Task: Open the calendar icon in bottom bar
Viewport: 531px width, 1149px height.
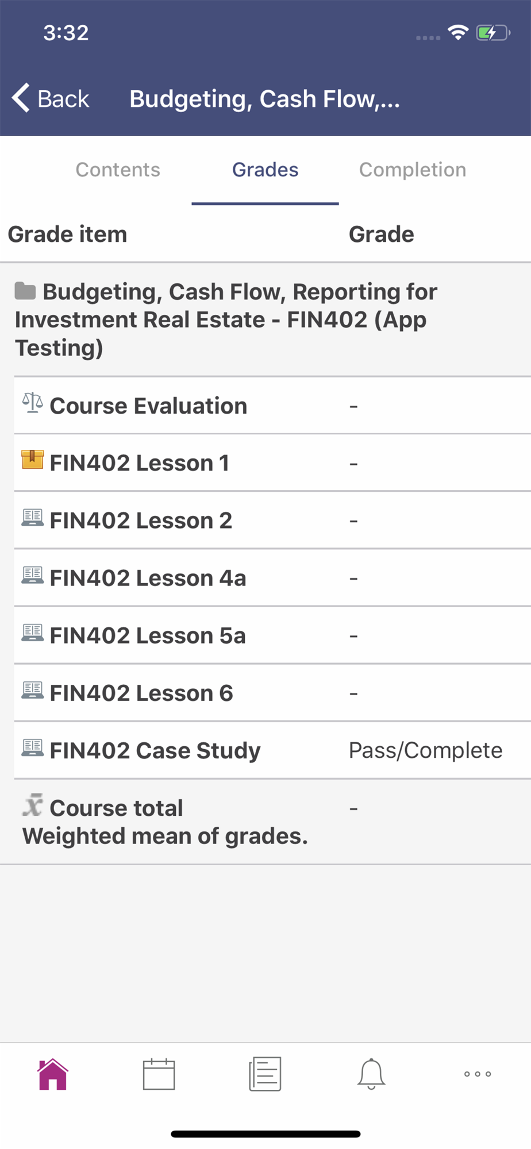Action: (159, 1074)
